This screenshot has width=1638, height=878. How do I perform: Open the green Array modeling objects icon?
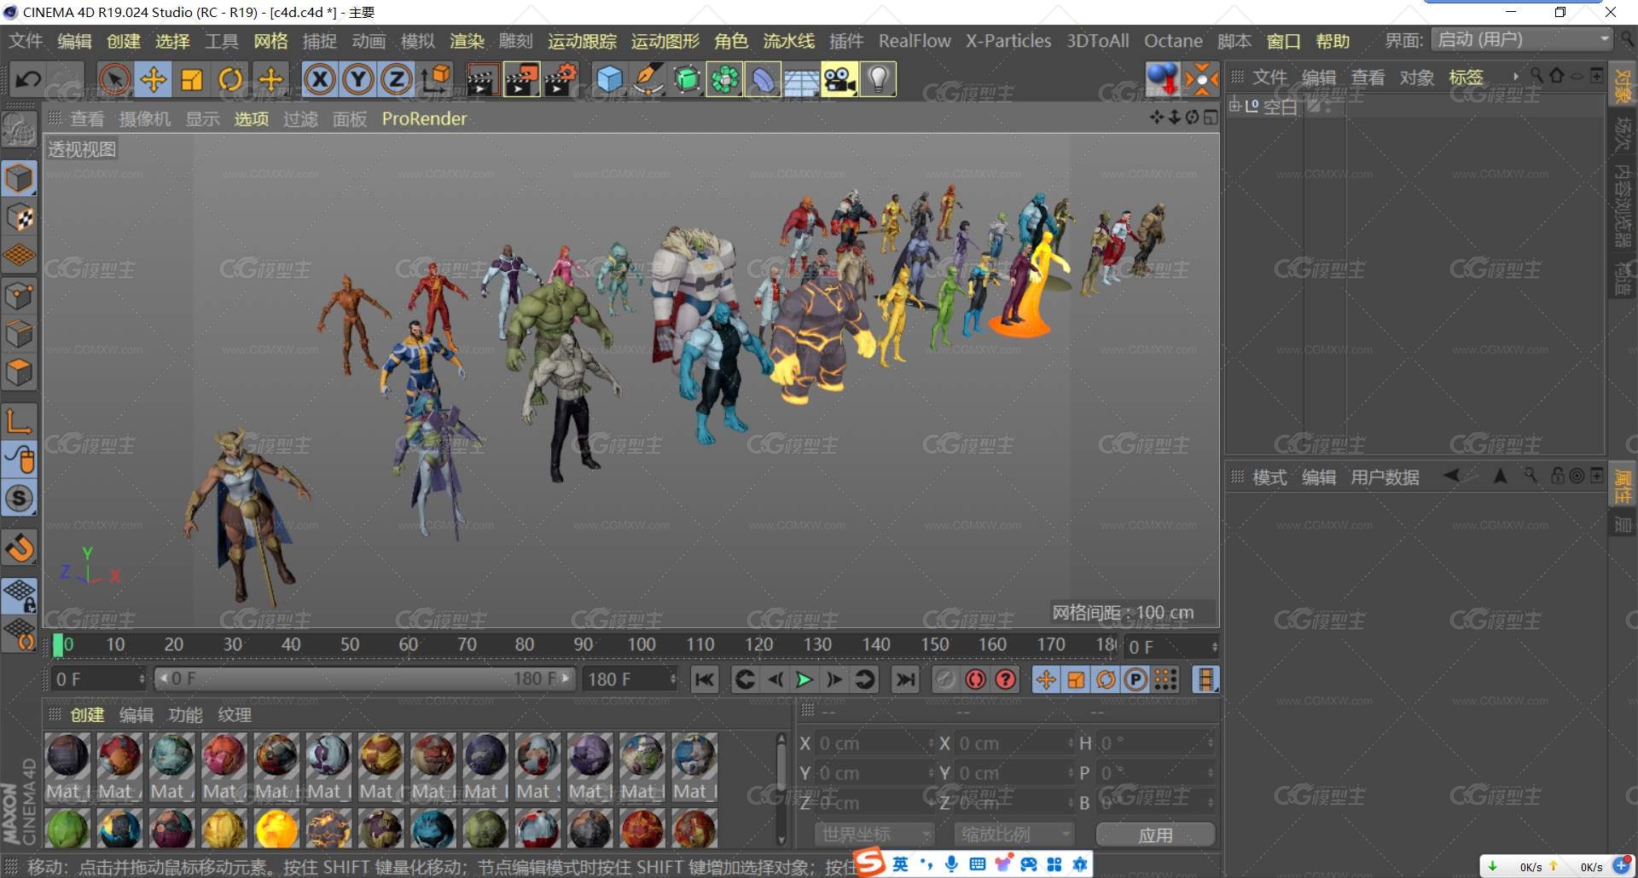[724, 79]
